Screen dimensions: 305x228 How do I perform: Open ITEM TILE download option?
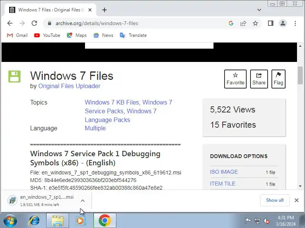(223, 184)
